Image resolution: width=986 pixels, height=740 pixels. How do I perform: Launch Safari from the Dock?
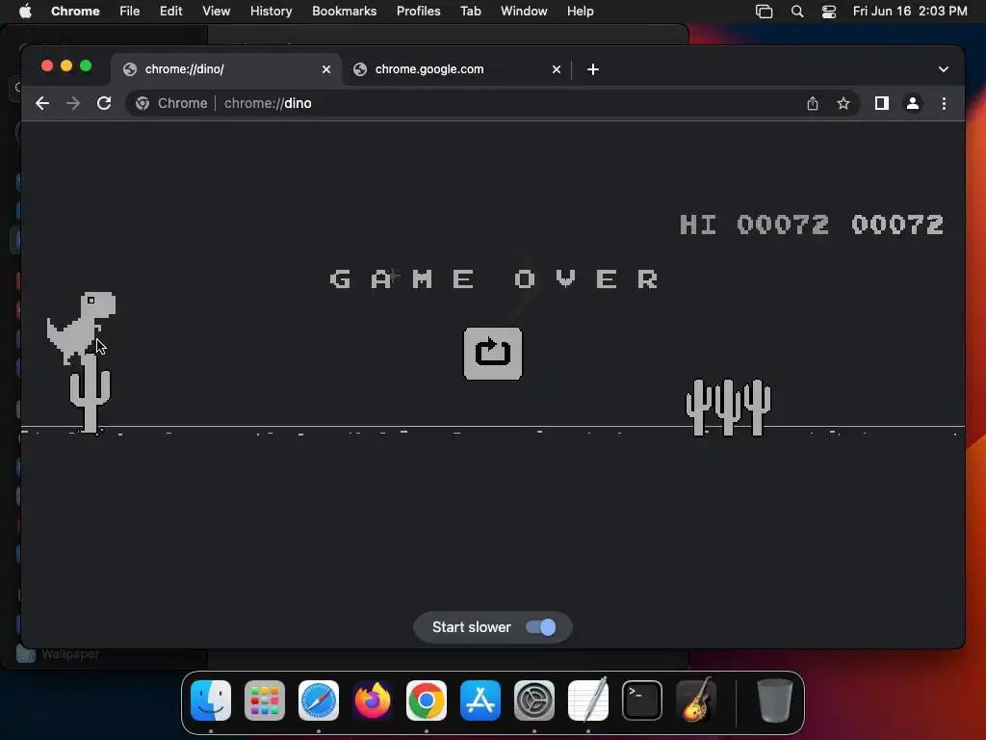pyautogui.click(x=318, y=700)
